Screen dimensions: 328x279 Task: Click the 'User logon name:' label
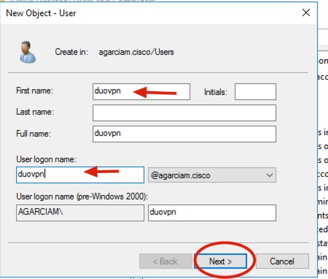[x=46, y=159]
